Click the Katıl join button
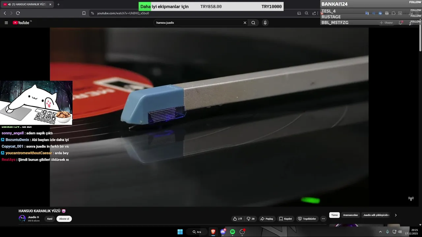This screenshot has height=237, width=422. coord(50,219)
